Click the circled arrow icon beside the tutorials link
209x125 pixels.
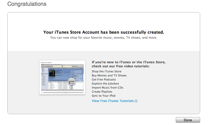136,101
